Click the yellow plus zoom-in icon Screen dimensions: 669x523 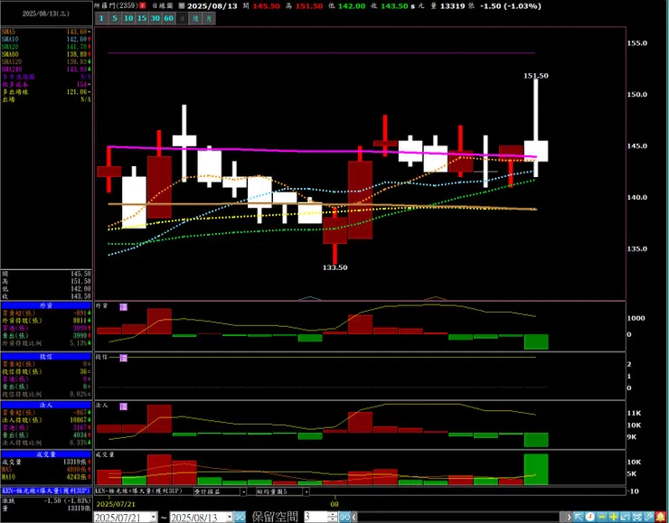click(613, 517)
